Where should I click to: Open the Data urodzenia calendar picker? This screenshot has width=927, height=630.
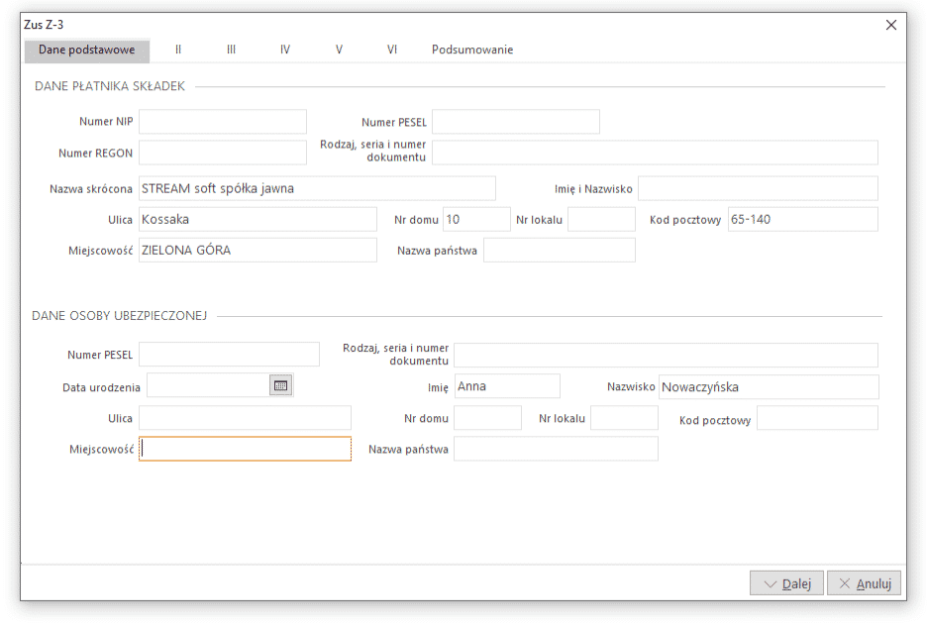tap(281, 385)
